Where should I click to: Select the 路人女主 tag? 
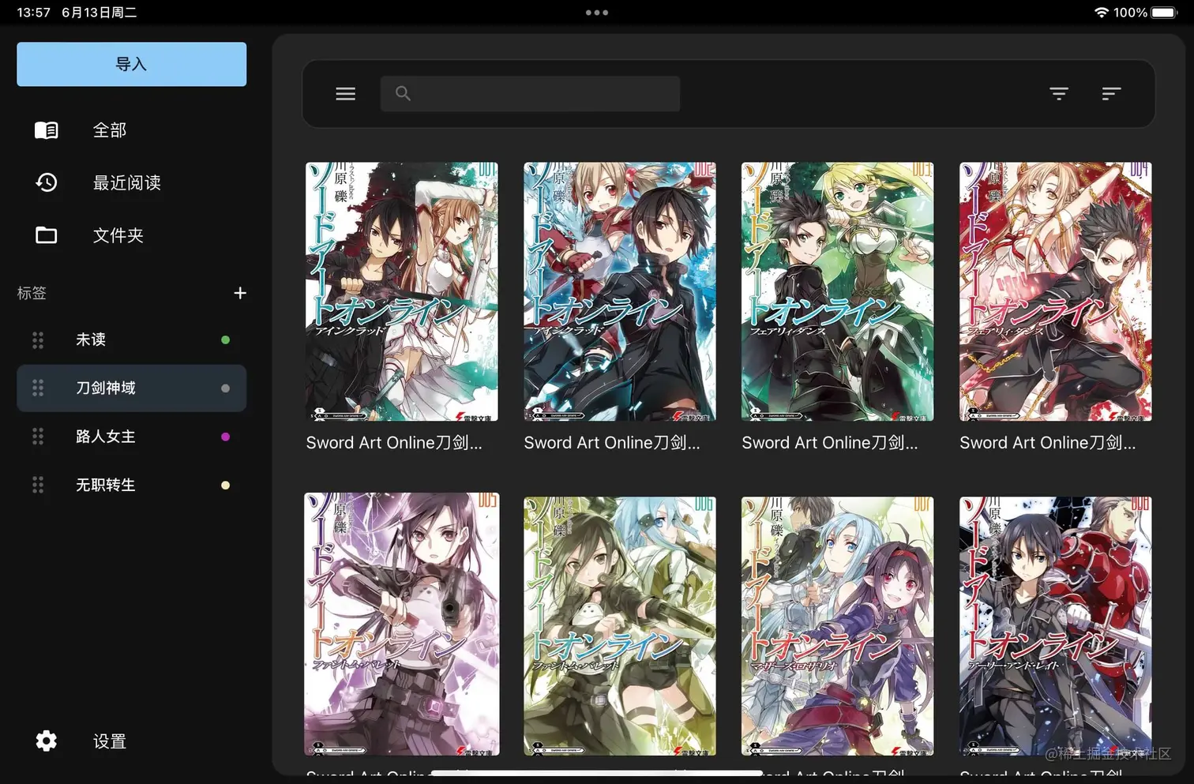coord(131,437)
